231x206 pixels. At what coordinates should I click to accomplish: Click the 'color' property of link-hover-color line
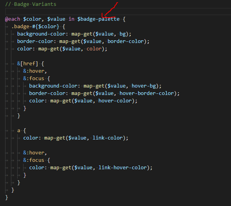click(36, 168)
